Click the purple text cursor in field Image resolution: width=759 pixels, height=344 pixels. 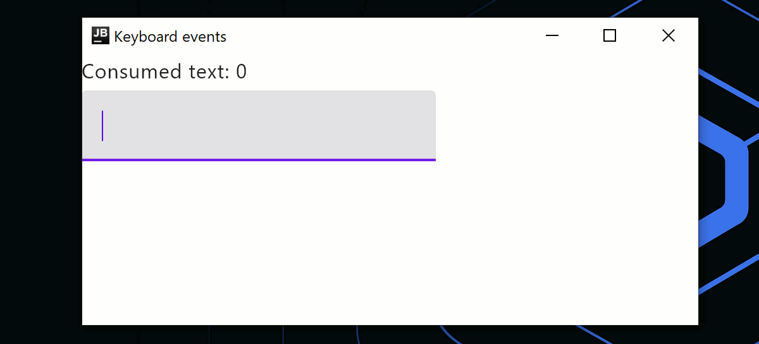pyautogui.click(x=102, y=126)
